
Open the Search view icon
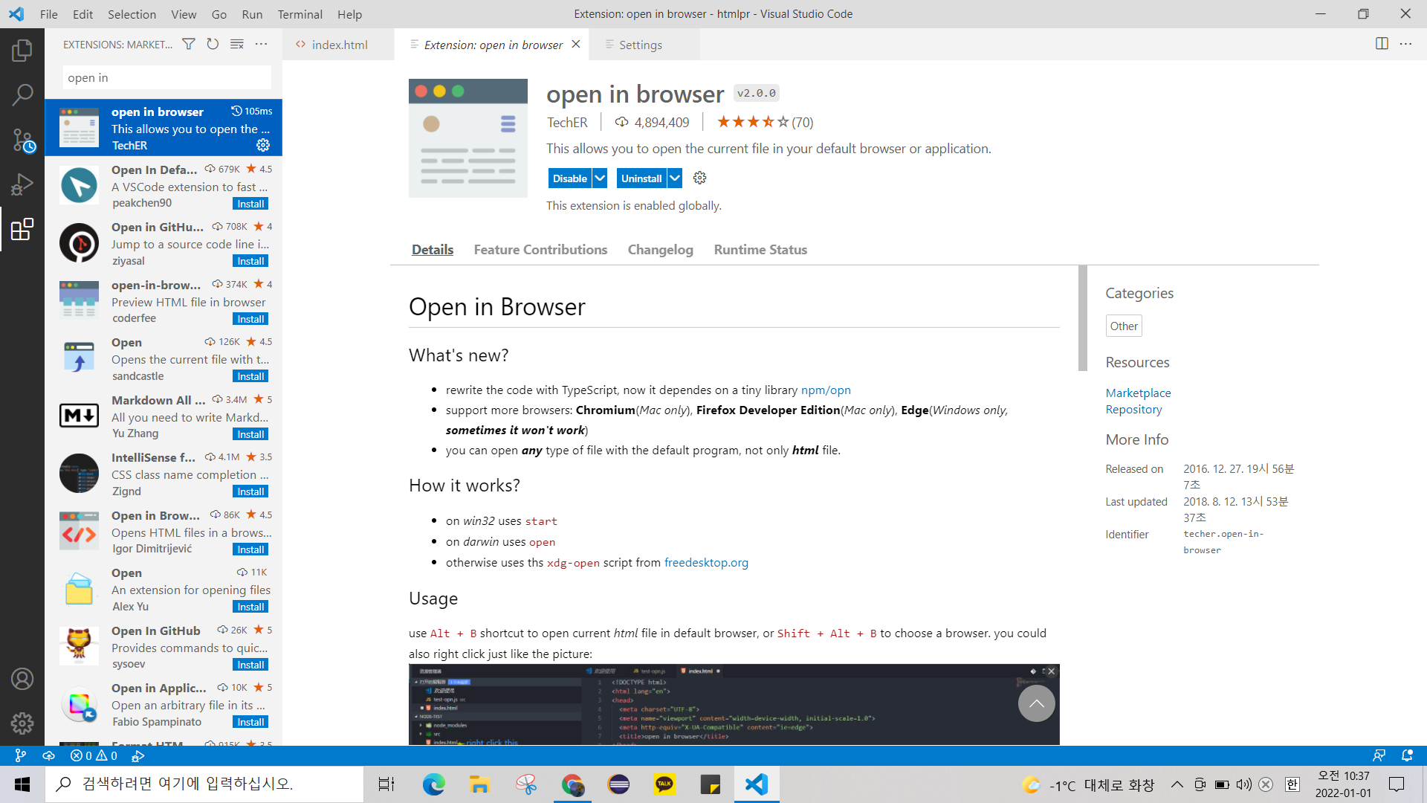coord(22,94)
